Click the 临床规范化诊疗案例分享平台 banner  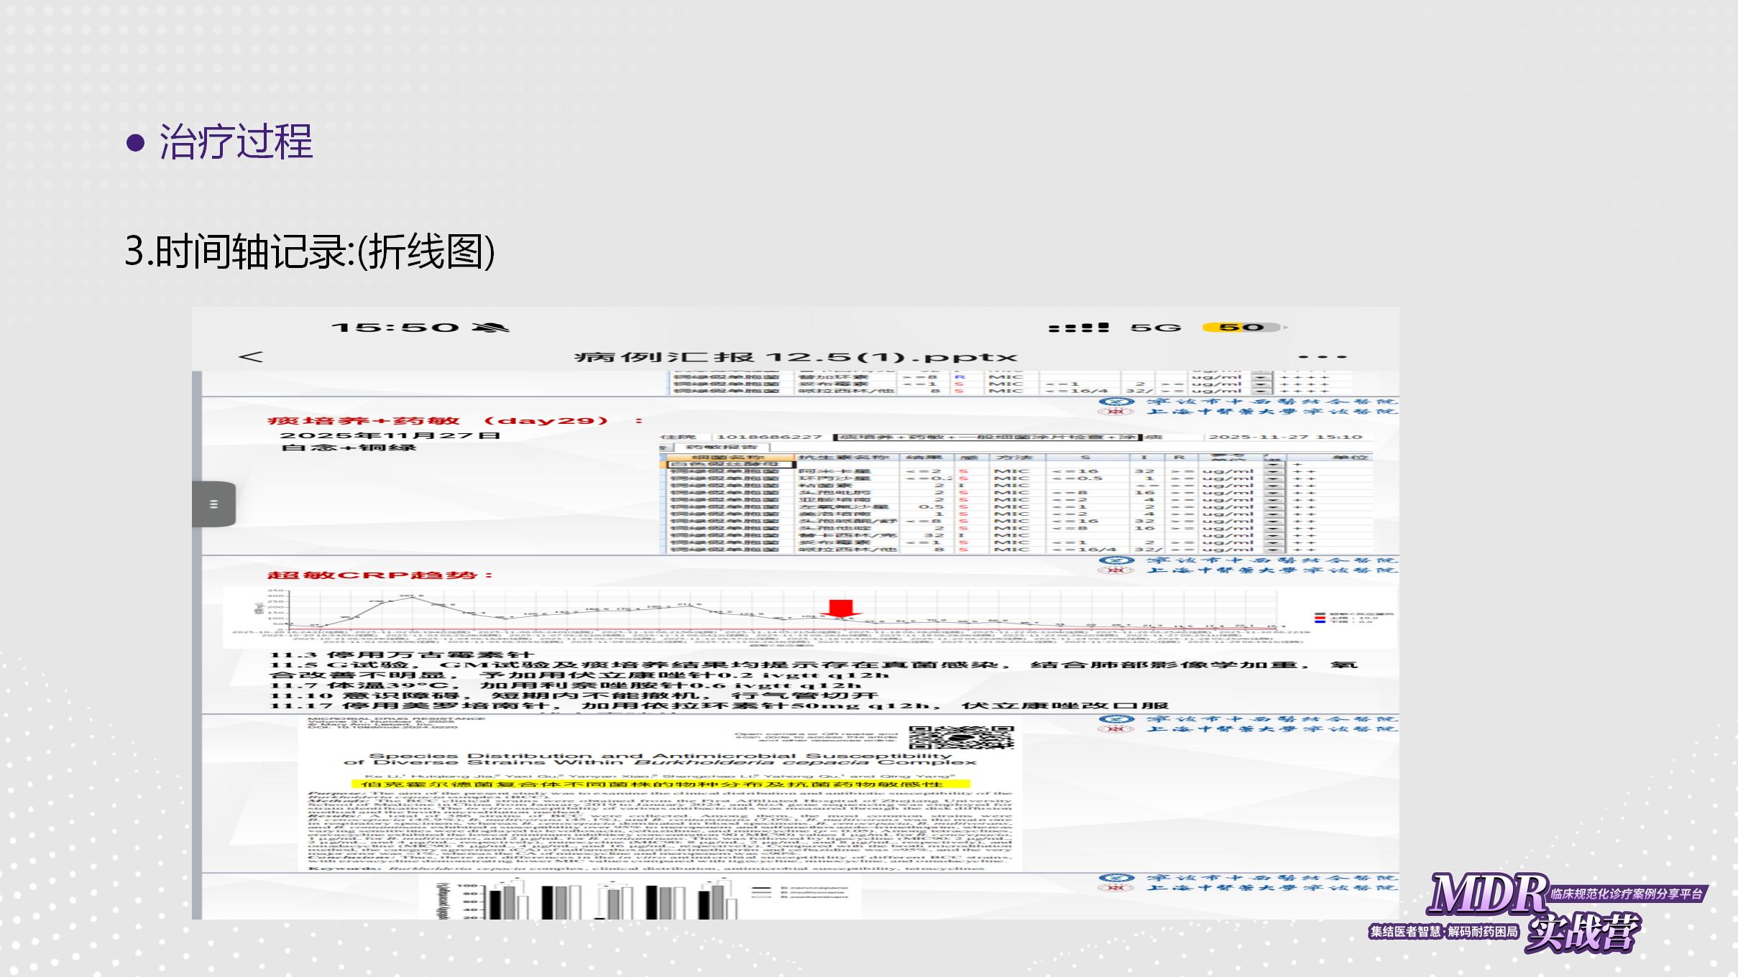click(x=1627, y=894)
